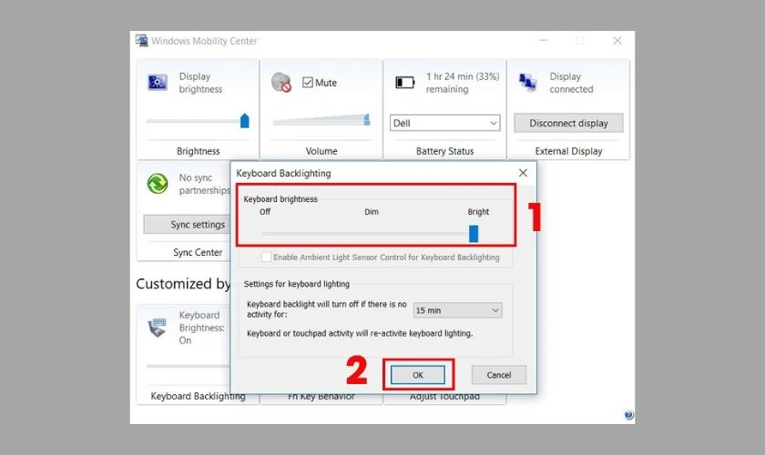Click the 'No sync partnerships' text
The image size is (765, 455).
click(x=204, y=184)
